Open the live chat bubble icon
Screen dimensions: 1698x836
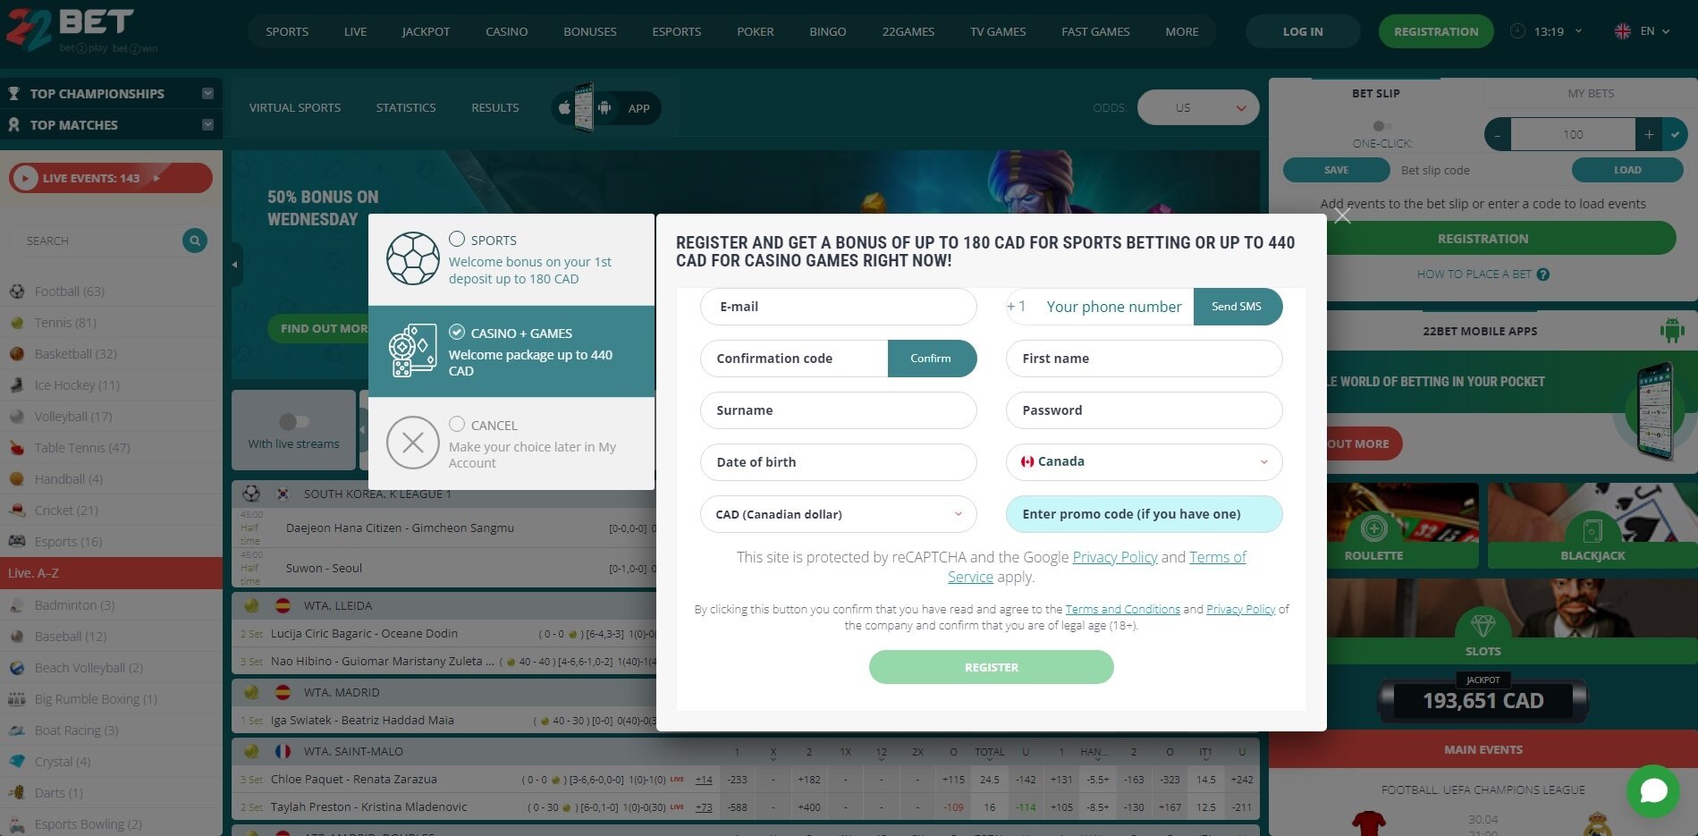(1652, 790)
